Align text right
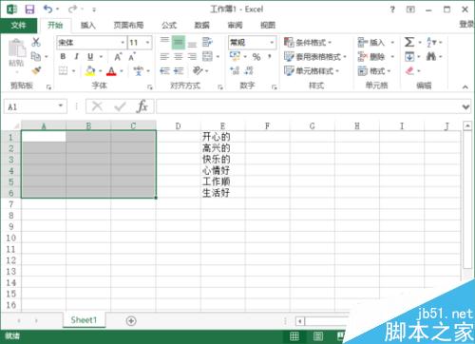 (x=192, y=57)
